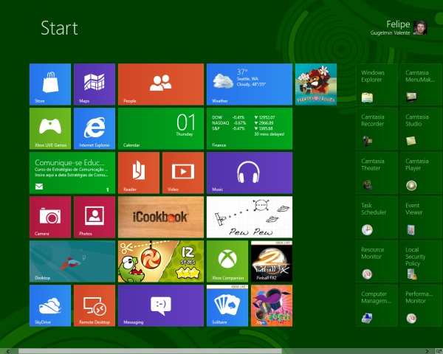Open the SkyDrive tile
This screenshot has width=443, height=354.
(50, 306)
